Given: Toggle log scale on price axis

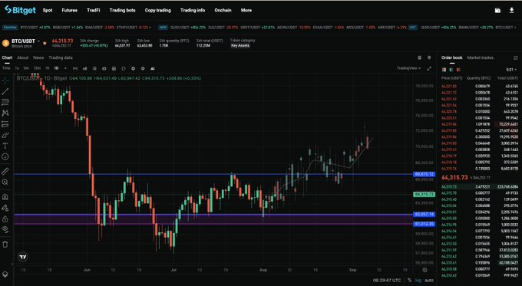Looking at the screenshot, I should click(418, 281).
